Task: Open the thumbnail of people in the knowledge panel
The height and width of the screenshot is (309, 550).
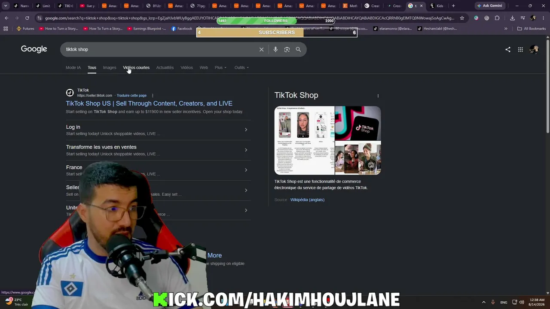Action: tap(358, 158)
